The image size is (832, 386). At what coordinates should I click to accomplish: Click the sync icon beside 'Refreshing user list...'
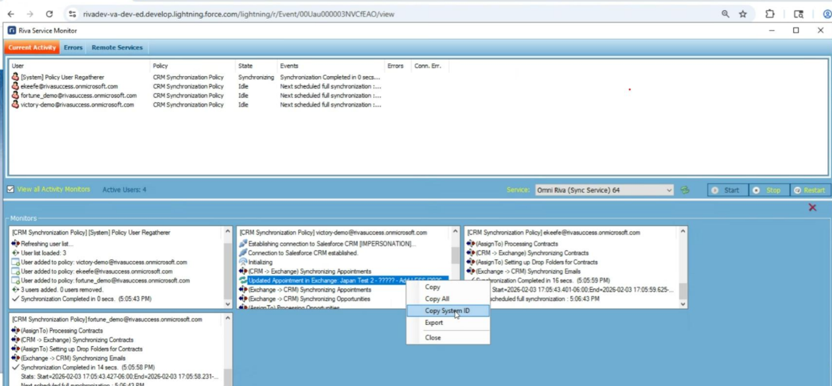[15, 244]
